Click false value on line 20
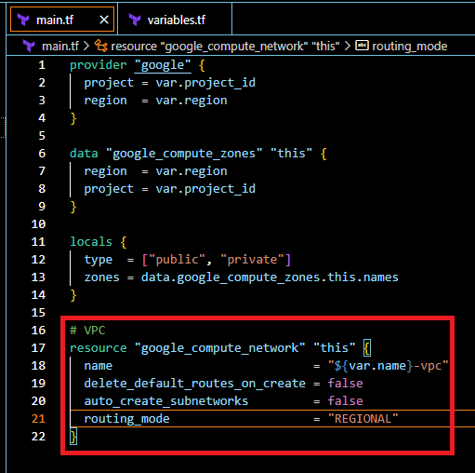The image size is (475, 473). tap(345, 401)
